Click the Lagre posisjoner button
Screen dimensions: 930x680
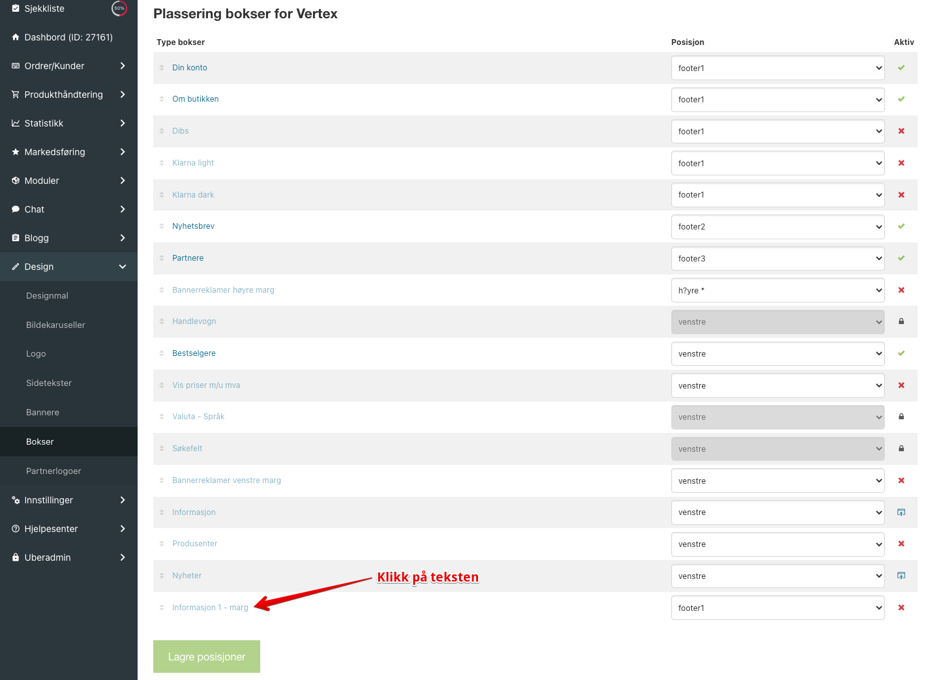207,657
